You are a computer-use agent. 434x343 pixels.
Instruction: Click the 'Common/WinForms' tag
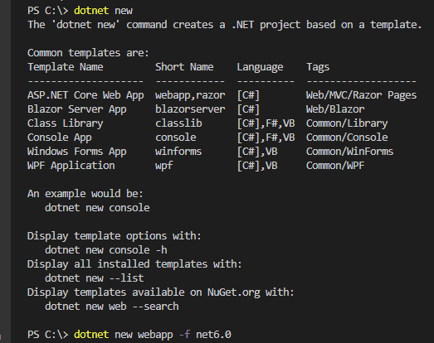tap(349, 152)
